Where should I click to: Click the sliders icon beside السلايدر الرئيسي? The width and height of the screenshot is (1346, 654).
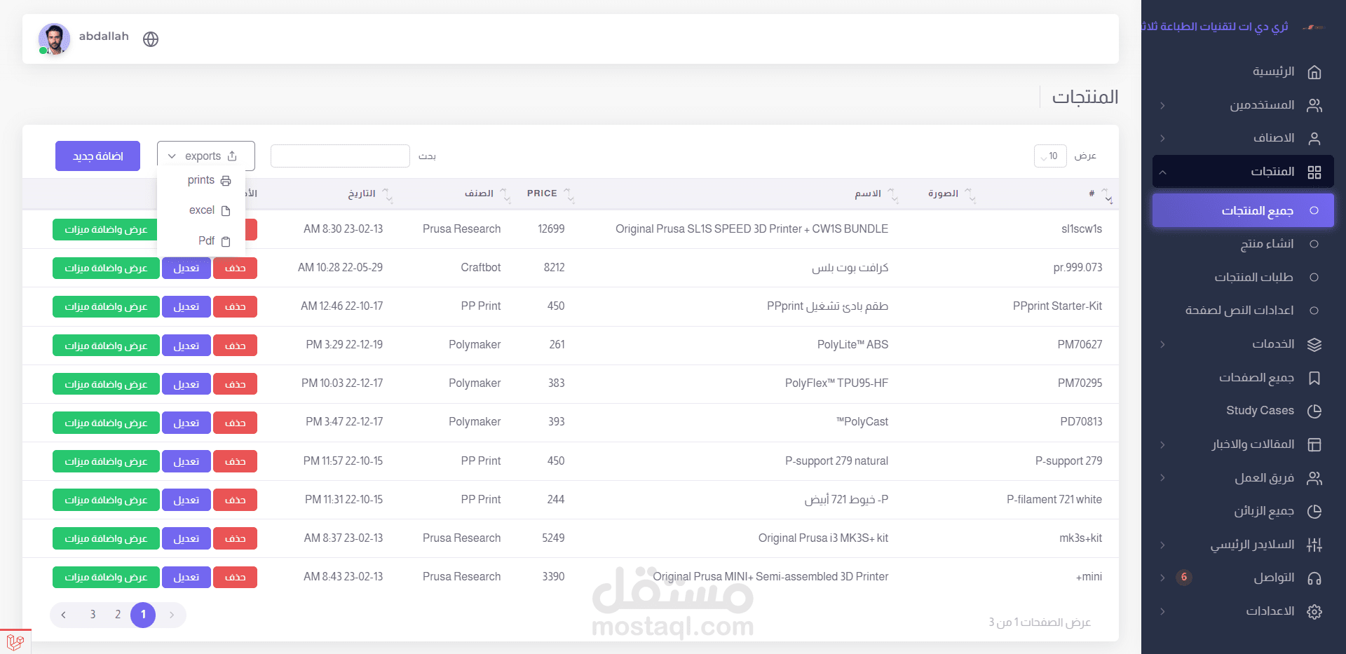[x=1314, y=545]
